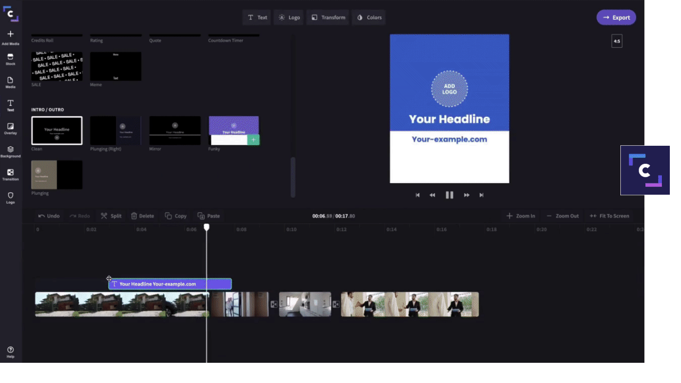Select the businessmen handshake clip on the timeline
This screenshot has height=383, width=681.
[x=410, y=304]
